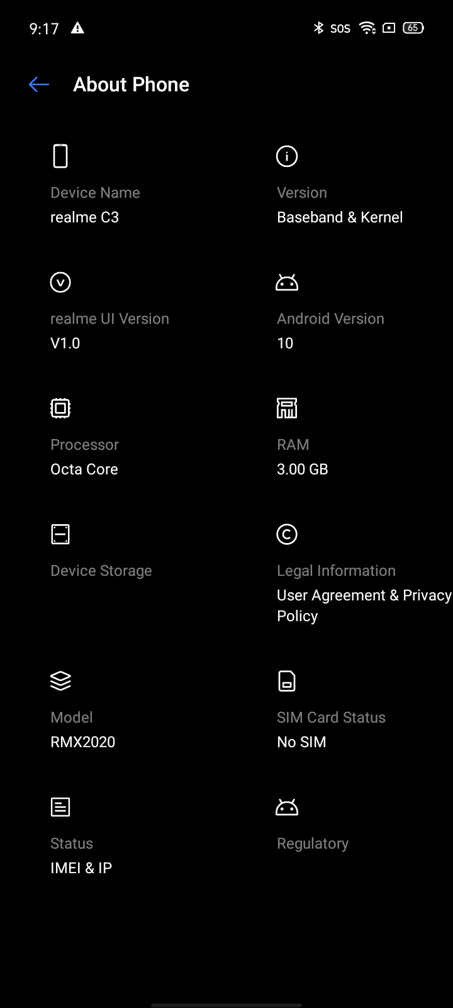Tap the RAM module icon
This screenshot has height=1008, width=453.
pos(287,408)
